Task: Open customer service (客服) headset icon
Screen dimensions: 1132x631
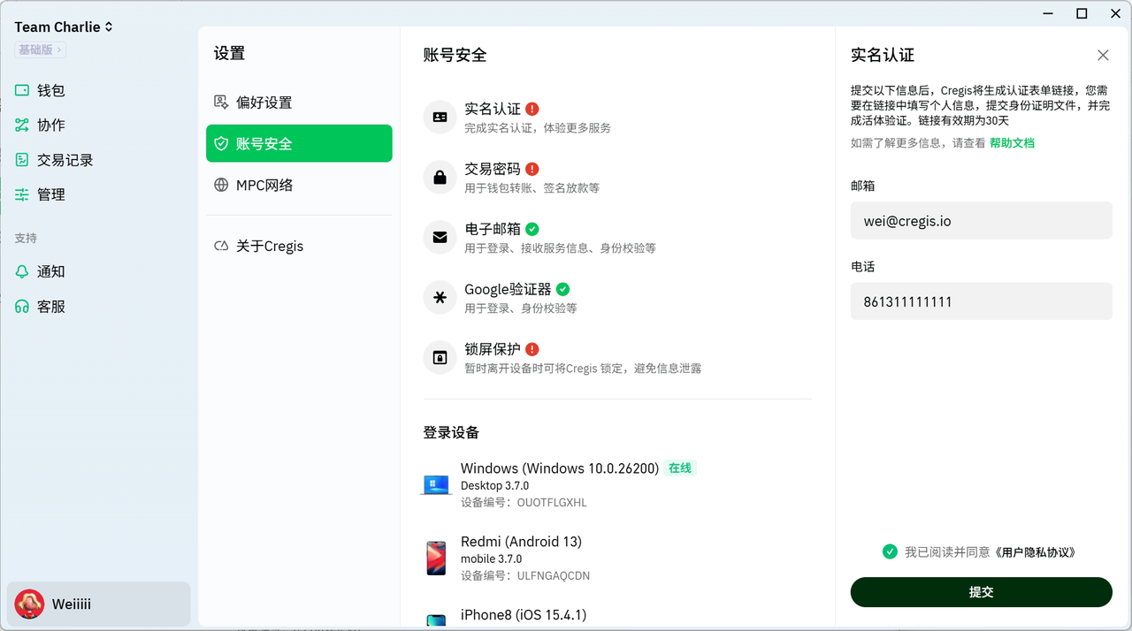Action: (22, 307)
